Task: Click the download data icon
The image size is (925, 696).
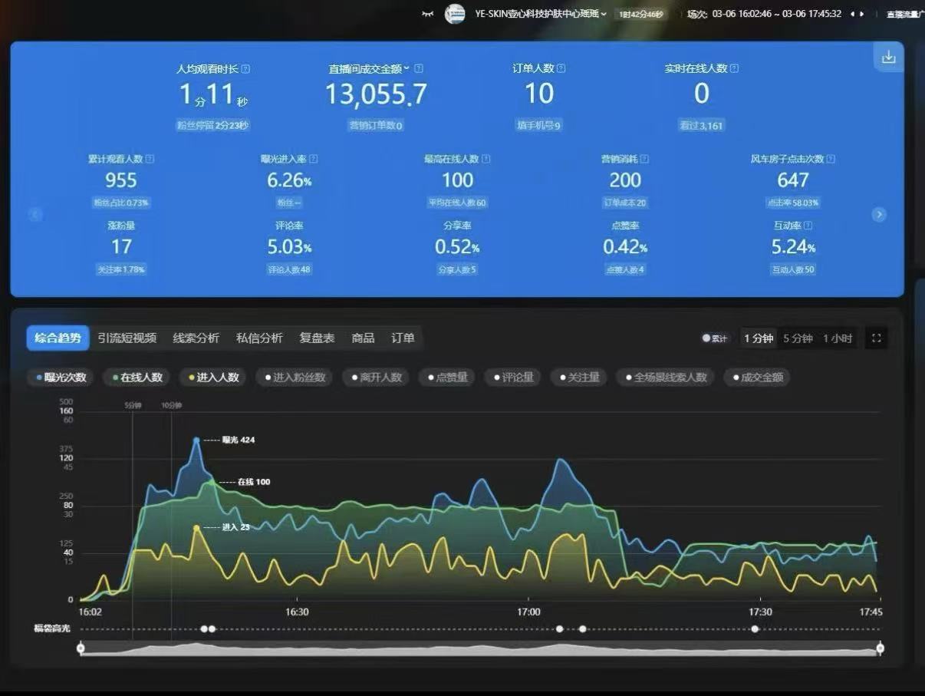Action: coord(888,58)
